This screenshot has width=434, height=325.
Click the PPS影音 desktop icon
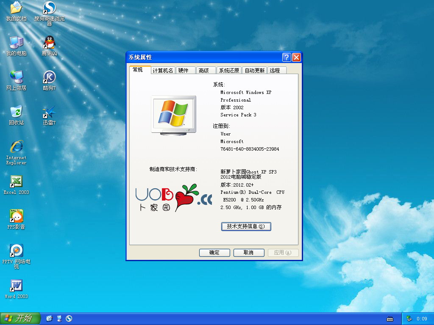tap(16, 216)
